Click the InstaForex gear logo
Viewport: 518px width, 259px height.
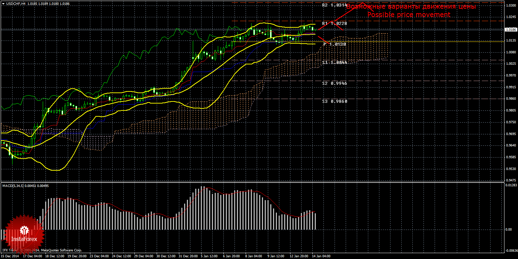pyautogui.click(x=24, y=230)
